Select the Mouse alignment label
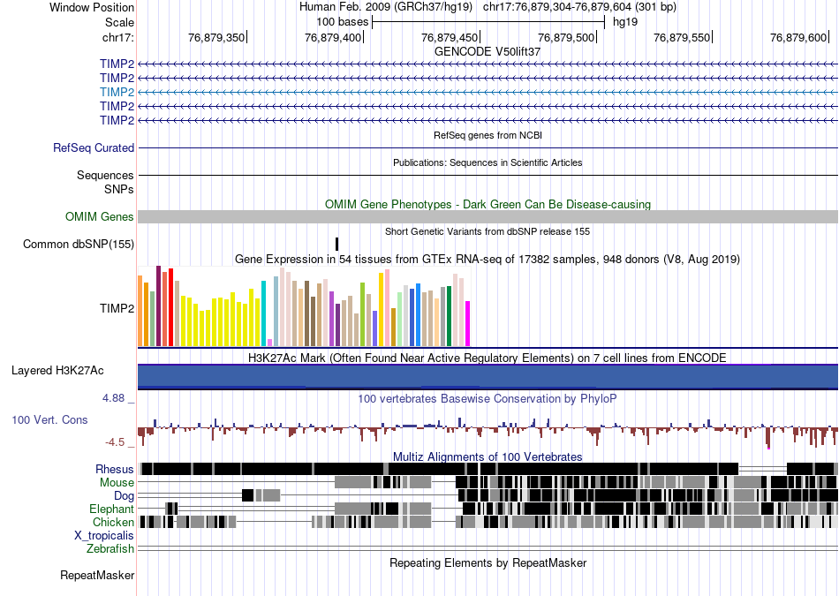The width and height of the screenshot is (839, 596). (x=117, y=483)
